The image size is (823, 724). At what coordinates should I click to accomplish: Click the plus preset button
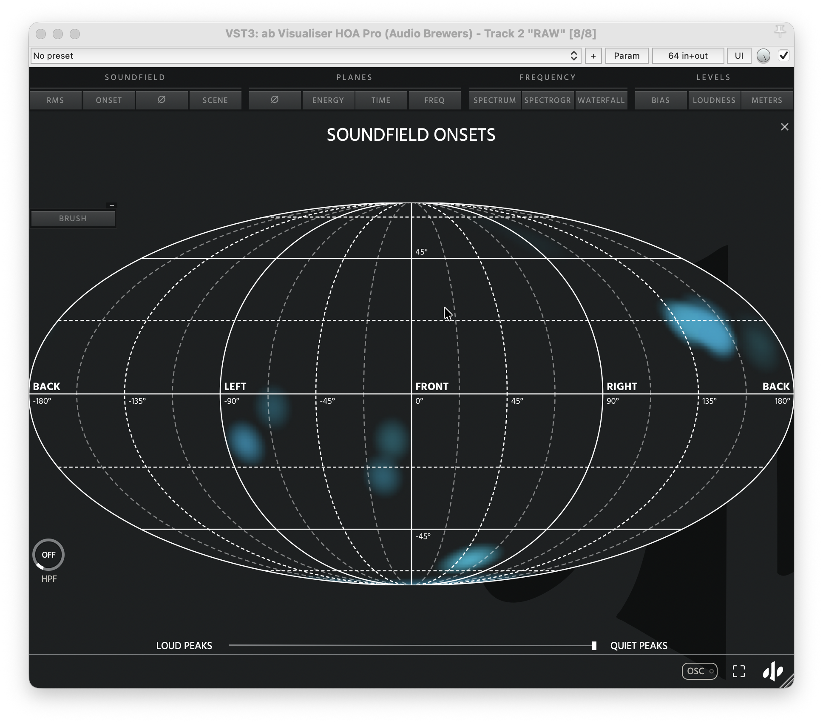[593, 56]
